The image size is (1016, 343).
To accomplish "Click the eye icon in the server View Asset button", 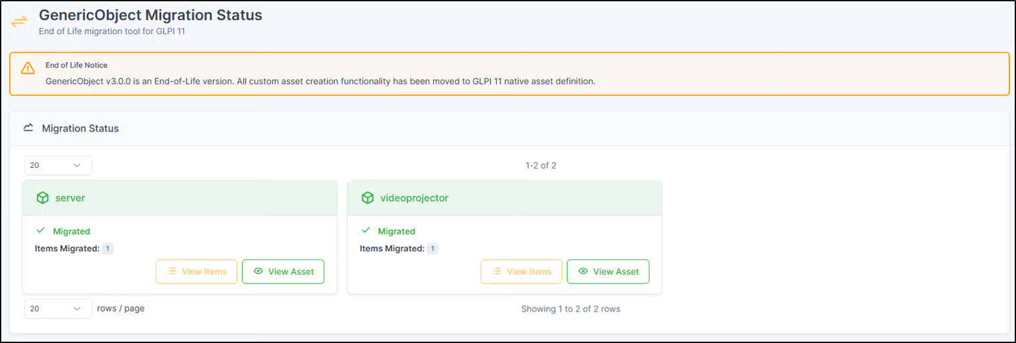I will pyautogui.click(x=258, y=271).
